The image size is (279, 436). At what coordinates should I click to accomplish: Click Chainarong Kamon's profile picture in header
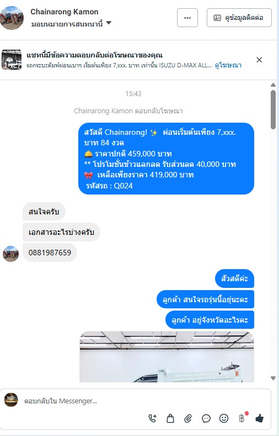coord(12,18)
